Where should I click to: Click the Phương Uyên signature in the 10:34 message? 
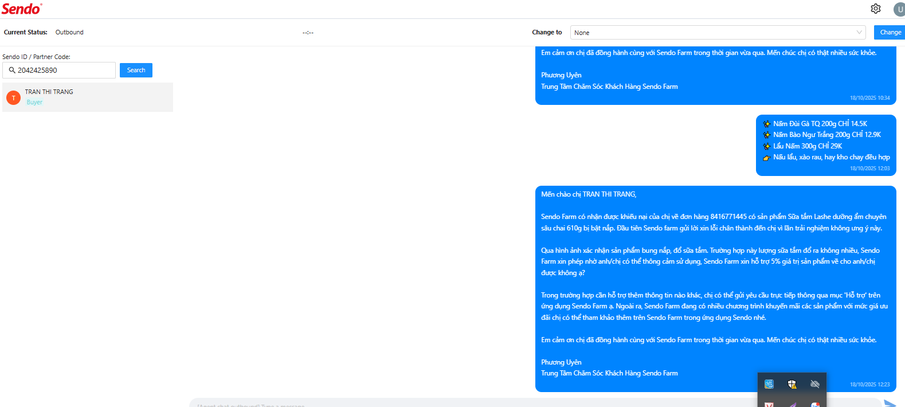pyautogui.click(x=561, y=75)
